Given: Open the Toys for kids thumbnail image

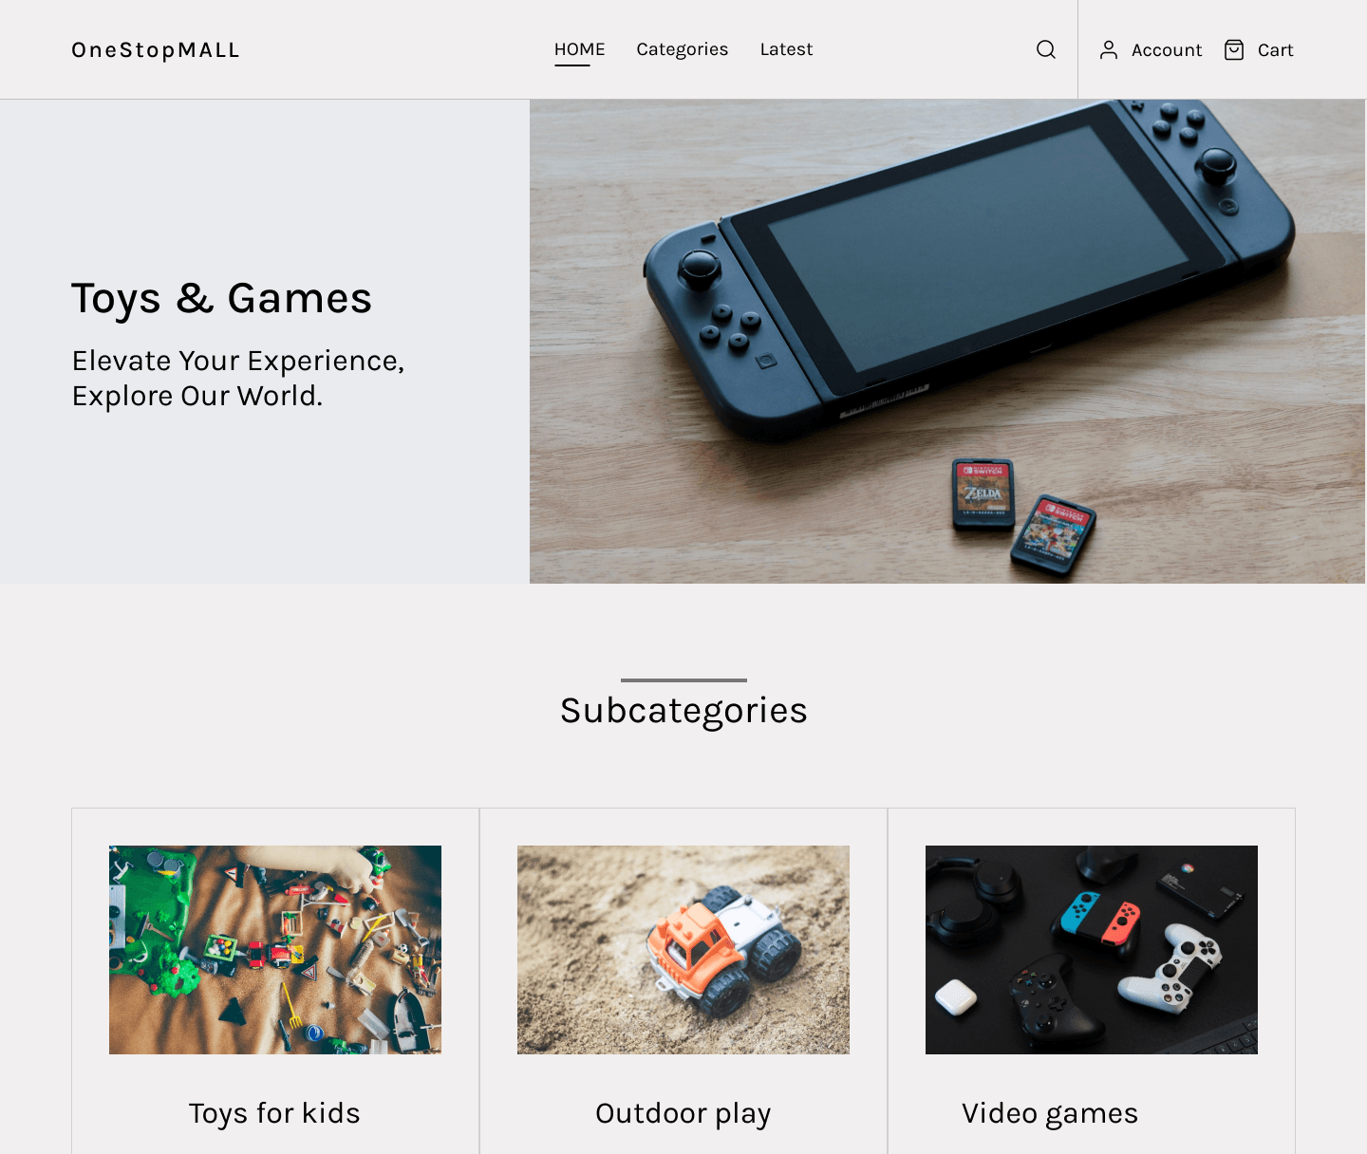Looking at the screenshot, I should (275, 950).
